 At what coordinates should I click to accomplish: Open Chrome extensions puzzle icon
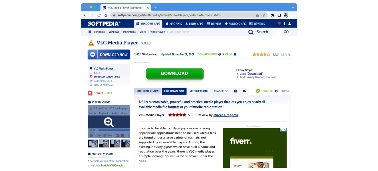[273, 15]
